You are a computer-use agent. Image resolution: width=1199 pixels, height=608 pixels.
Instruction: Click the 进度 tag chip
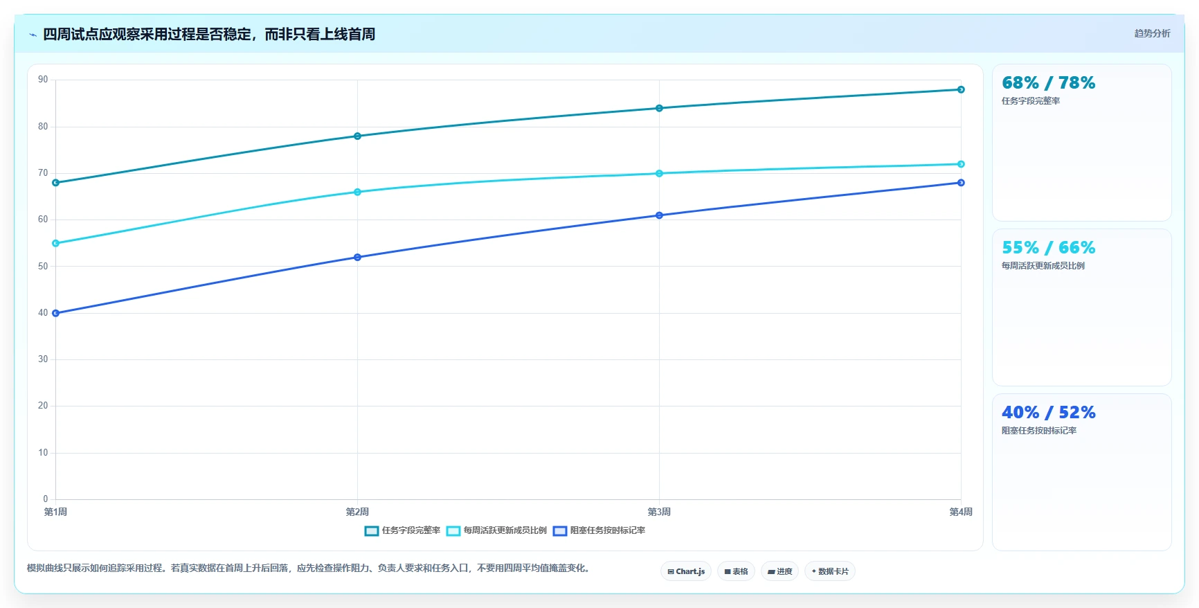tap(779, 571)
